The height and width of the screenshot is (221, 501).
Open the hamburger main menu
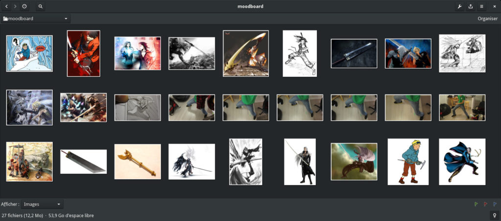[x=481, y=6]
